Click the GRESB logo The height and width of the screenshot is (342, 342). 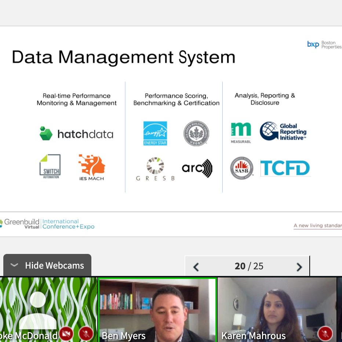[x=155, y=169]
